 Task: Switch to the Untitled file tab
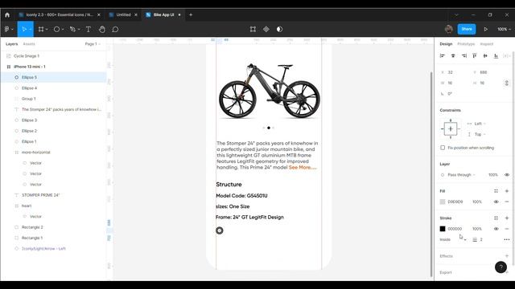[x=123, y=14]
